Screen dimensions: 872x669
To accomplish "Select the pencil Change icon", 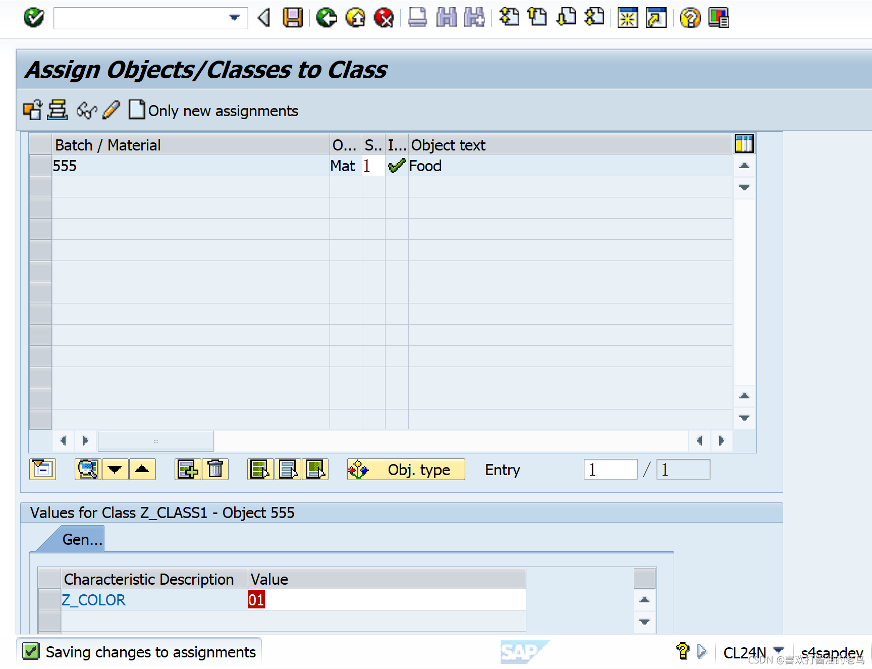I will point(111,110).
